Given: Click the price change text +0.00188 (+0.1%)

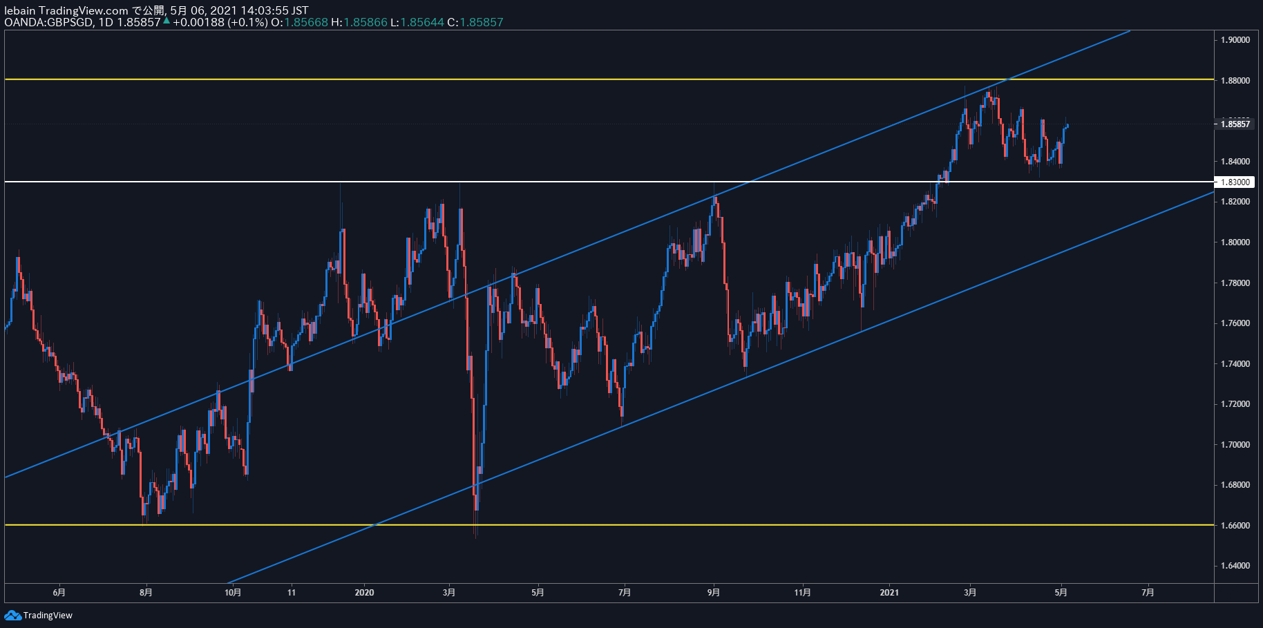Looking at the screenshot, I should (x=220, y=22).
